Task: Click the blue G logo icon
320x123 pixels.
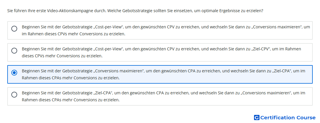Action: pos(257,118)
